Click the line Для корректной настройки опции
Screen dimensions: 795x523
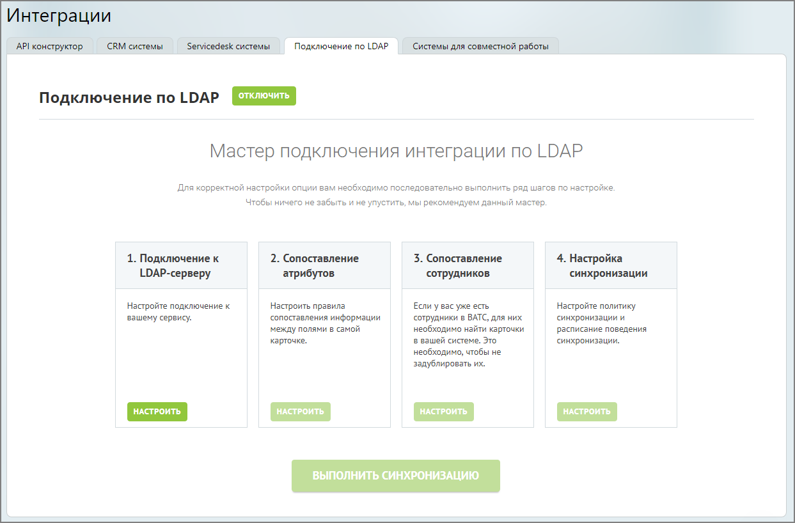[397, 188]
